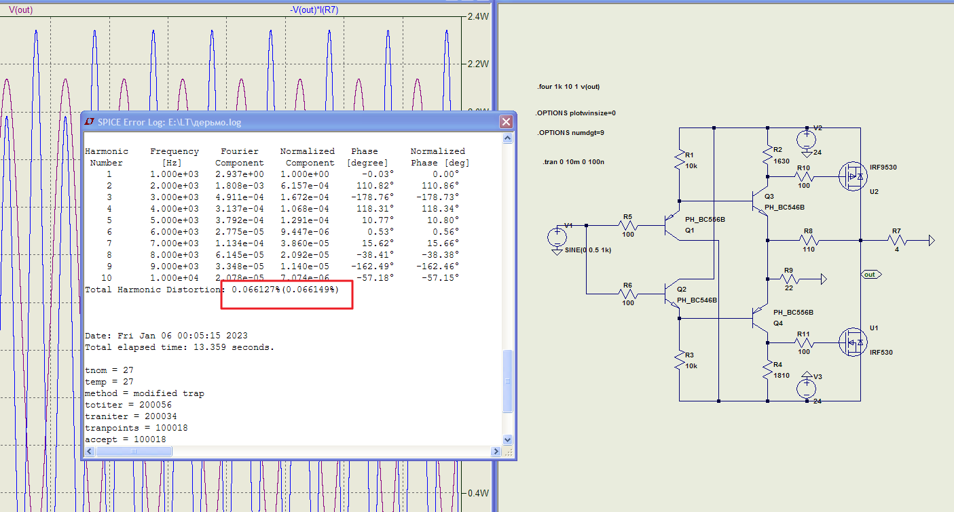Click the V(out) trace label
This screenshot has height=512, width=954.
(x=20, y=10)
